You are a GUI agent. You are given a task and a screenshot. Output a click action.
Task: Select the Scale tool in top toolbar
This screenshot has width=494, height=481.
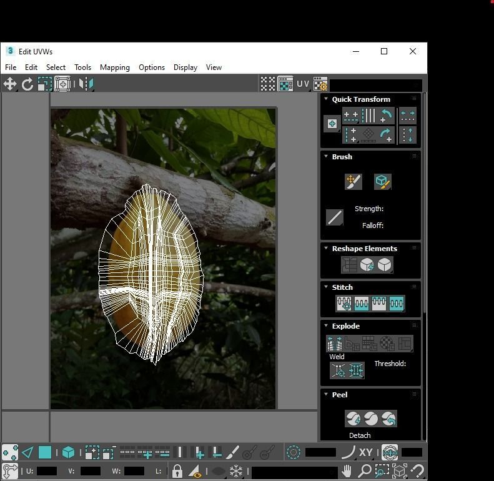point(45,84)
